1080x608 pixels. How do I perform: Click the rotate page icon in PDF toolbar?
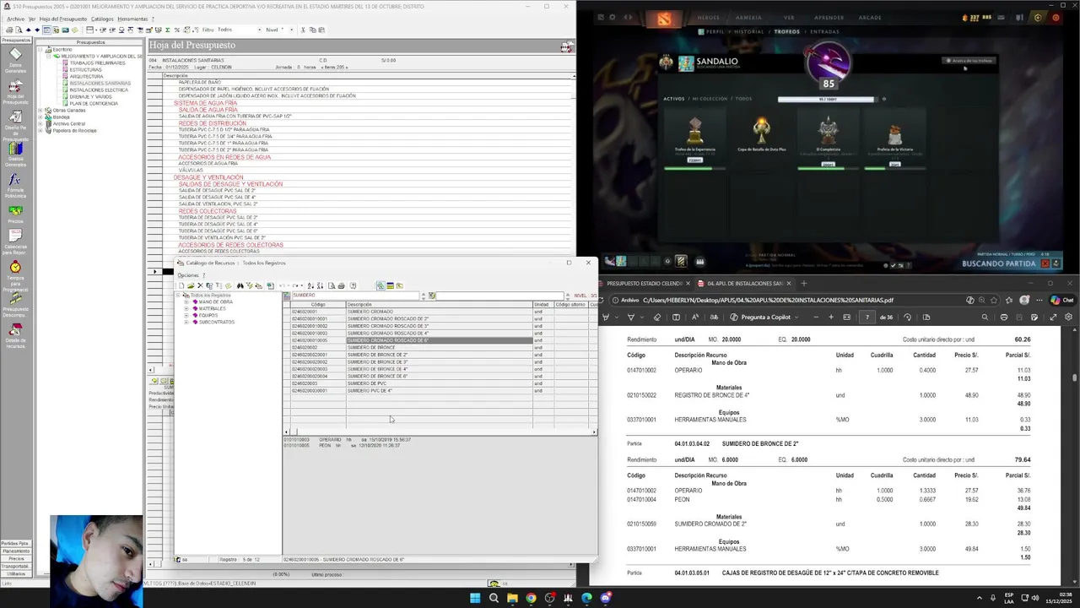[x=907, y=317]
